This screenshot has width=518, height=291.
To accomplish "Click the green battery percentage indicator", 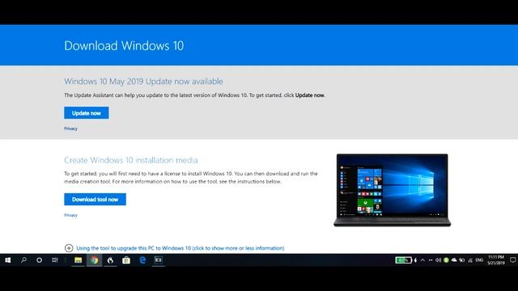I will 403,260.
